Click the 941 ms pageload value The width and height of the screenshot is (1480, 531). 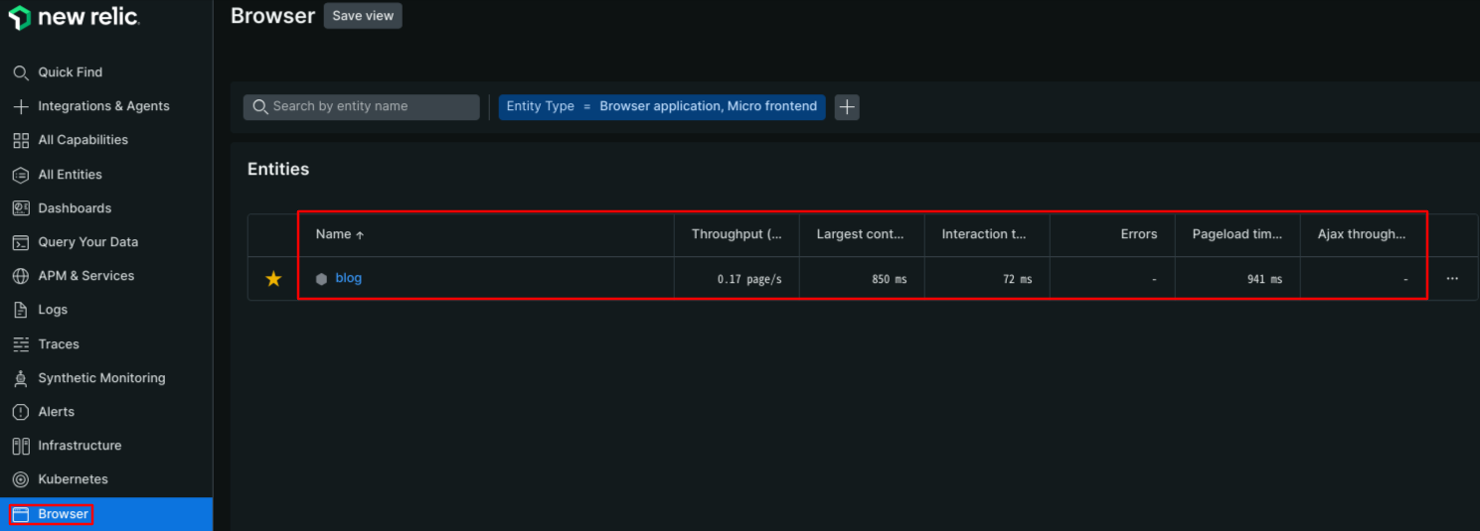pyautogui.click(x=1264, y=280)
